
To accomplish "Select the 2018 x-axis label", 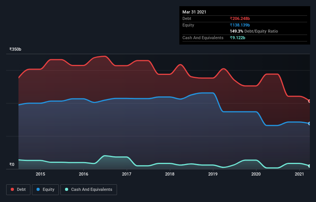I will click(170, 174).
